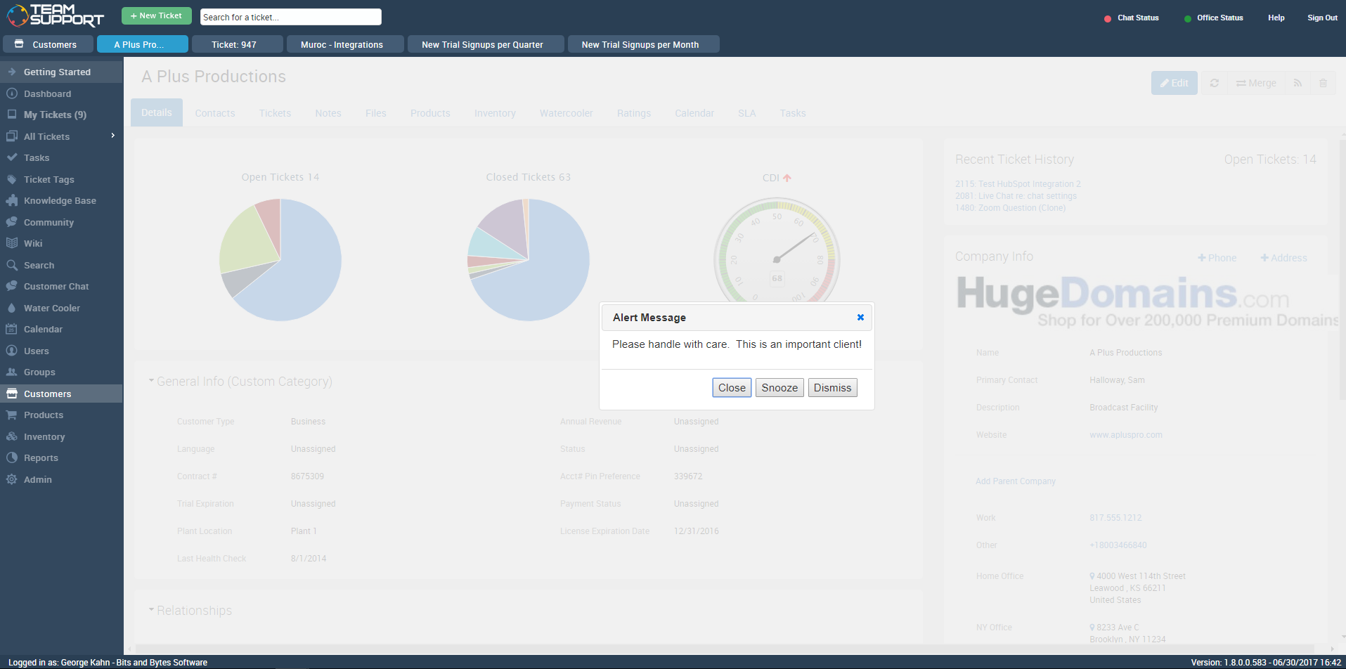Open the Wiki book icon
Image resolution: width=1346 pixels, height=669 pixels.
(12, 243)
